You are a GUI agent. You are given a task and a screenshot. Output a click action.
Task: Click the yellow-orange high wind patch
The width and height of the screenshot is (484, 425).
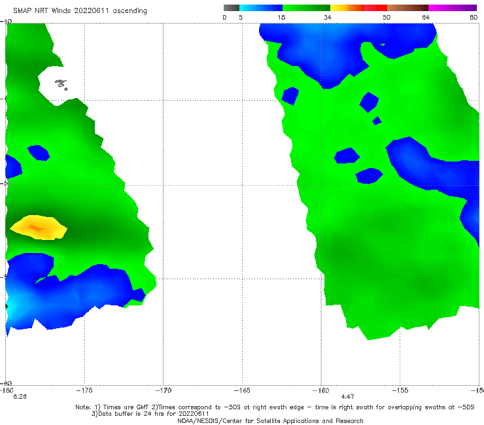39,228
